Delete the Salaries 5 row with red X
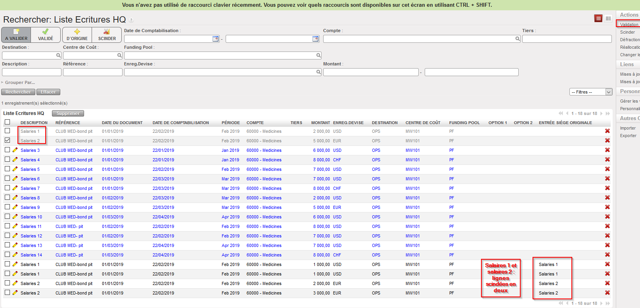This screenshot has width=640, height=308. point(607,169)
